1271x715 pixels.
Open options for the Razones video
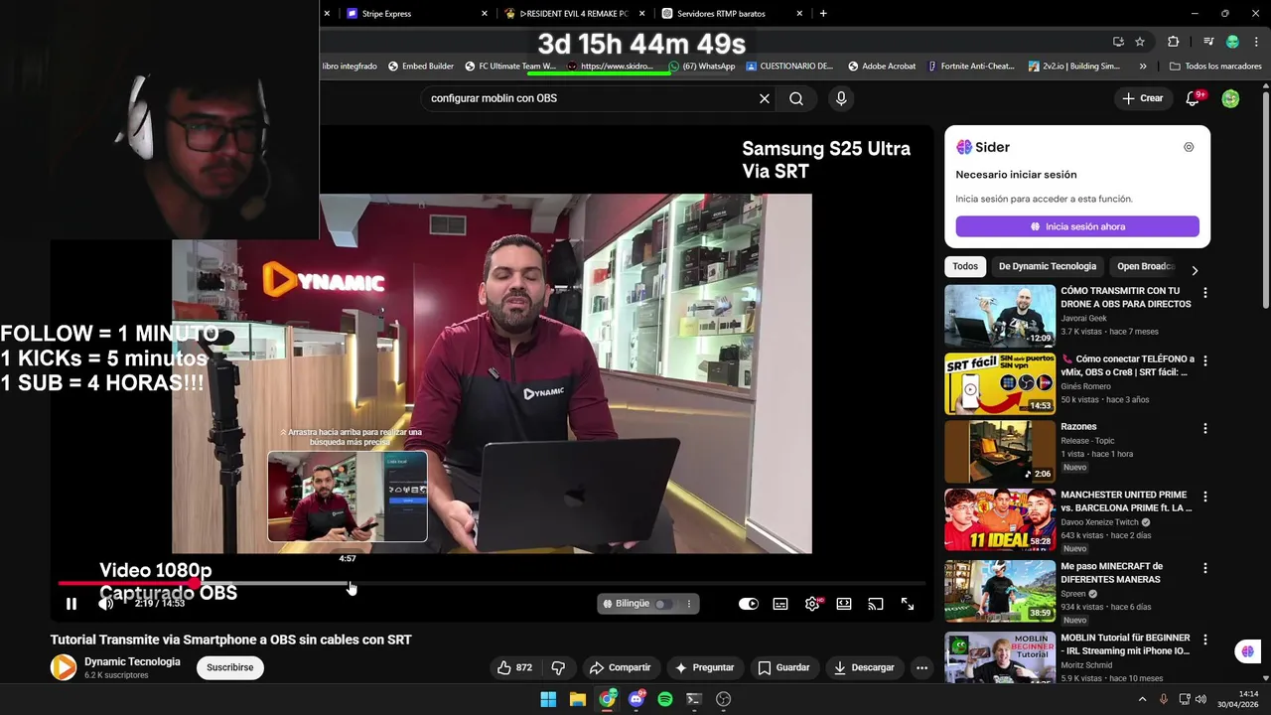[1205, 428]
